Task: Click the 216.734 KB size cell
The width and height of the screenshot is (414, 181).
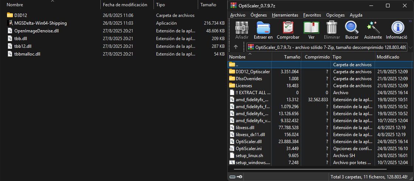Action: pos(214,23)
